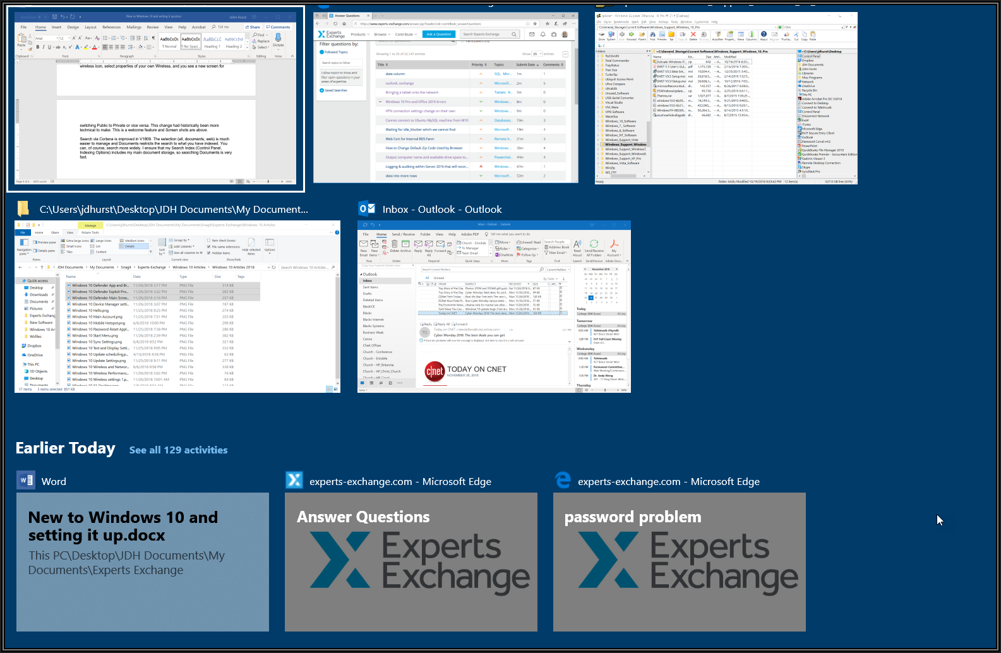Click the Share button in Word

(x=253, y=27)
